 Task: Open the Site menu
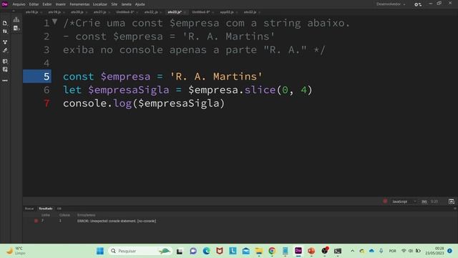[x=114, y=4]
